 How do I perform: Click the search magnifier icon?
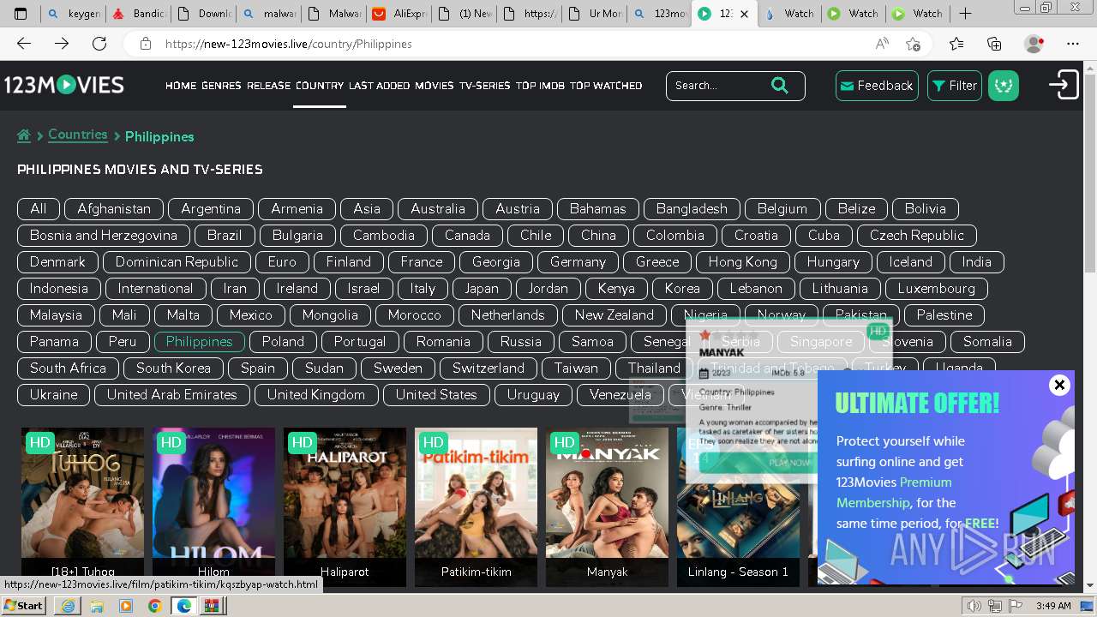[x=779, y=85]
